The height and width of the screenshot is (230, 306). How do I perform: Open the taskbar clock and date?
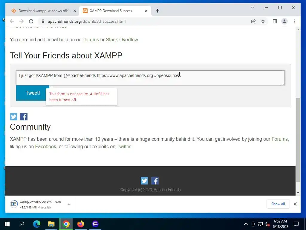tap(280, 224)
